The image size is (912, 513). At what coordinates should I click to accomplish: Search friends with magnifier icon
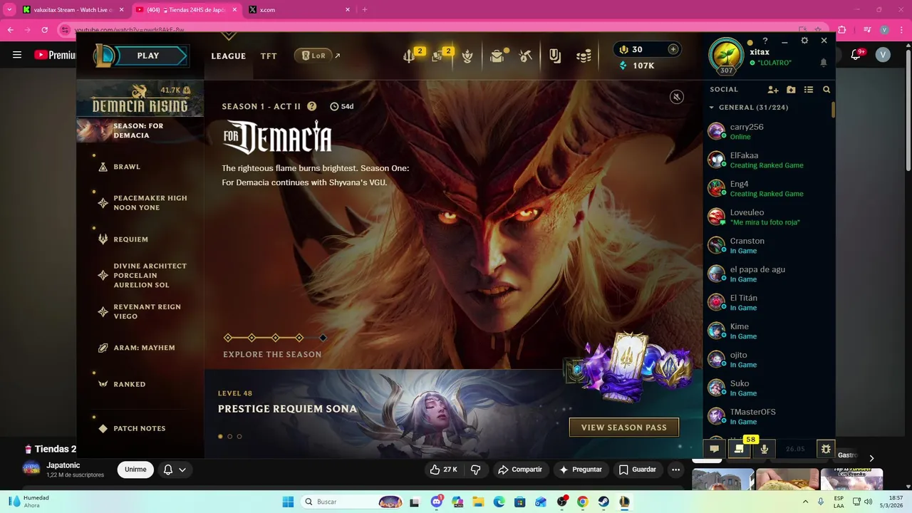pos(826,90)
